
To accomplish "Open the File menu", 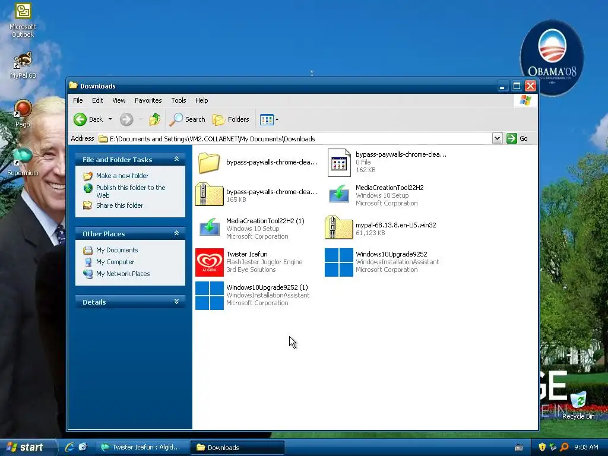I will pyautogui.click(x=78, y=100).
